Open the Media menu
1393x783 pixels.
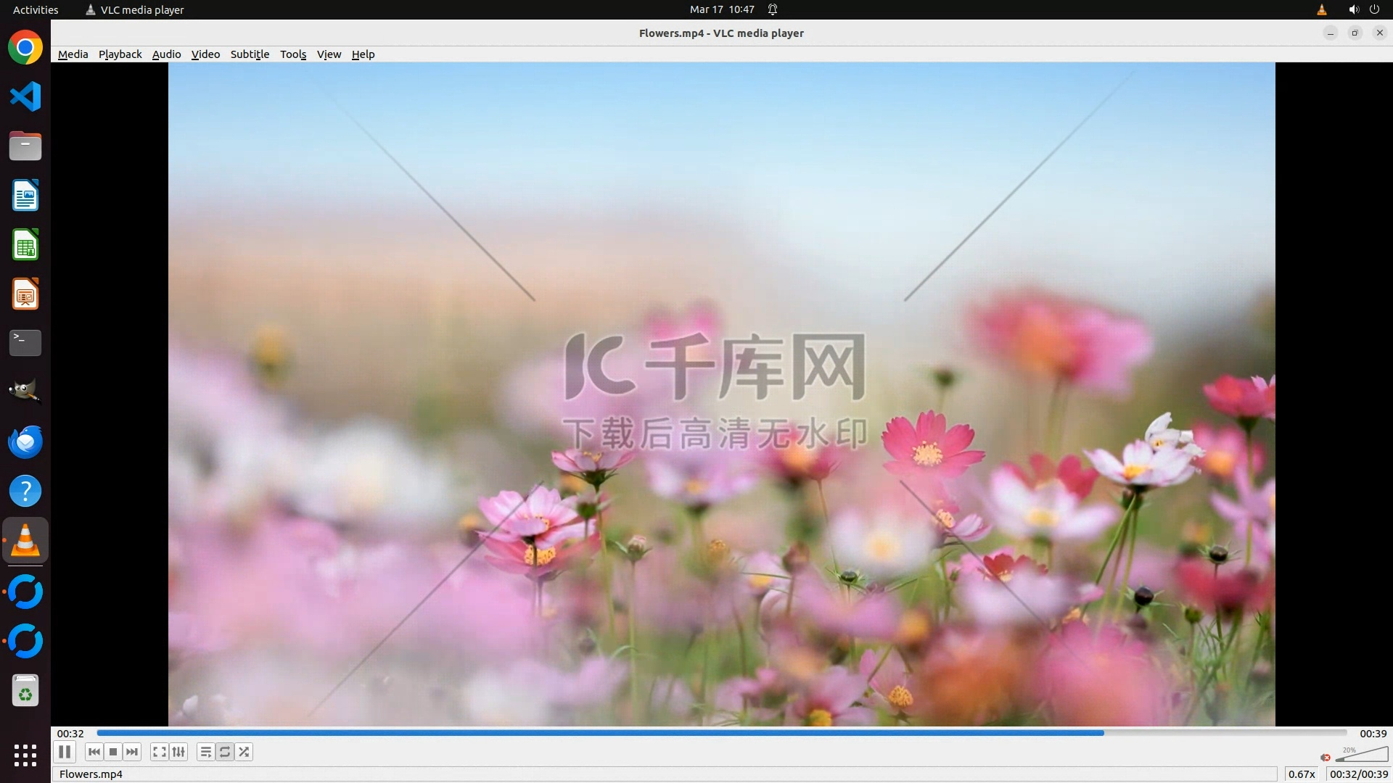[73, 54]
